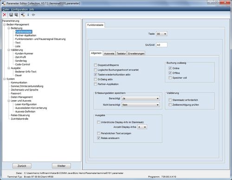Uncheck Tastenwiederholfunktion aktiv
This screenshot has height=180, width=232.
[96, 75]
